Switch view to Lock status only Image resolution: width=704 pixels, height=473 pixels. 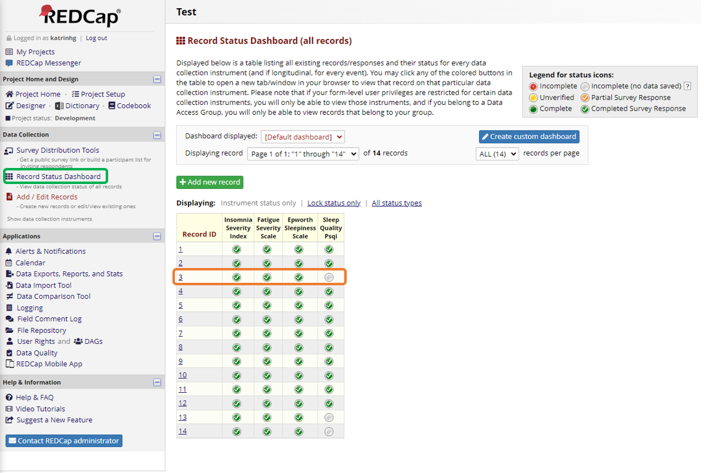coord(334,203)
